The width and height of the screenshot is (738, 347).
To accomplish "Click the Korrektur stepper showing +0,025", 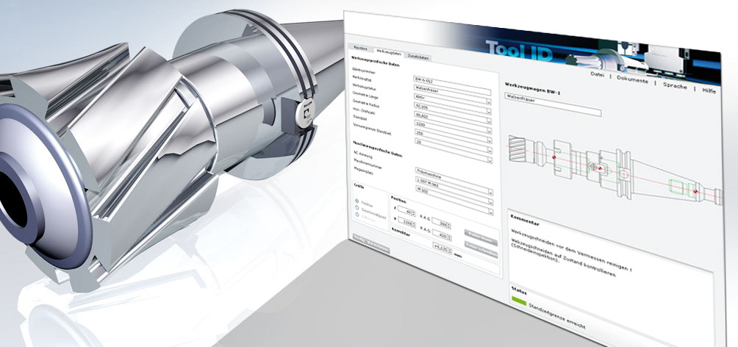I will pos(443,248).
